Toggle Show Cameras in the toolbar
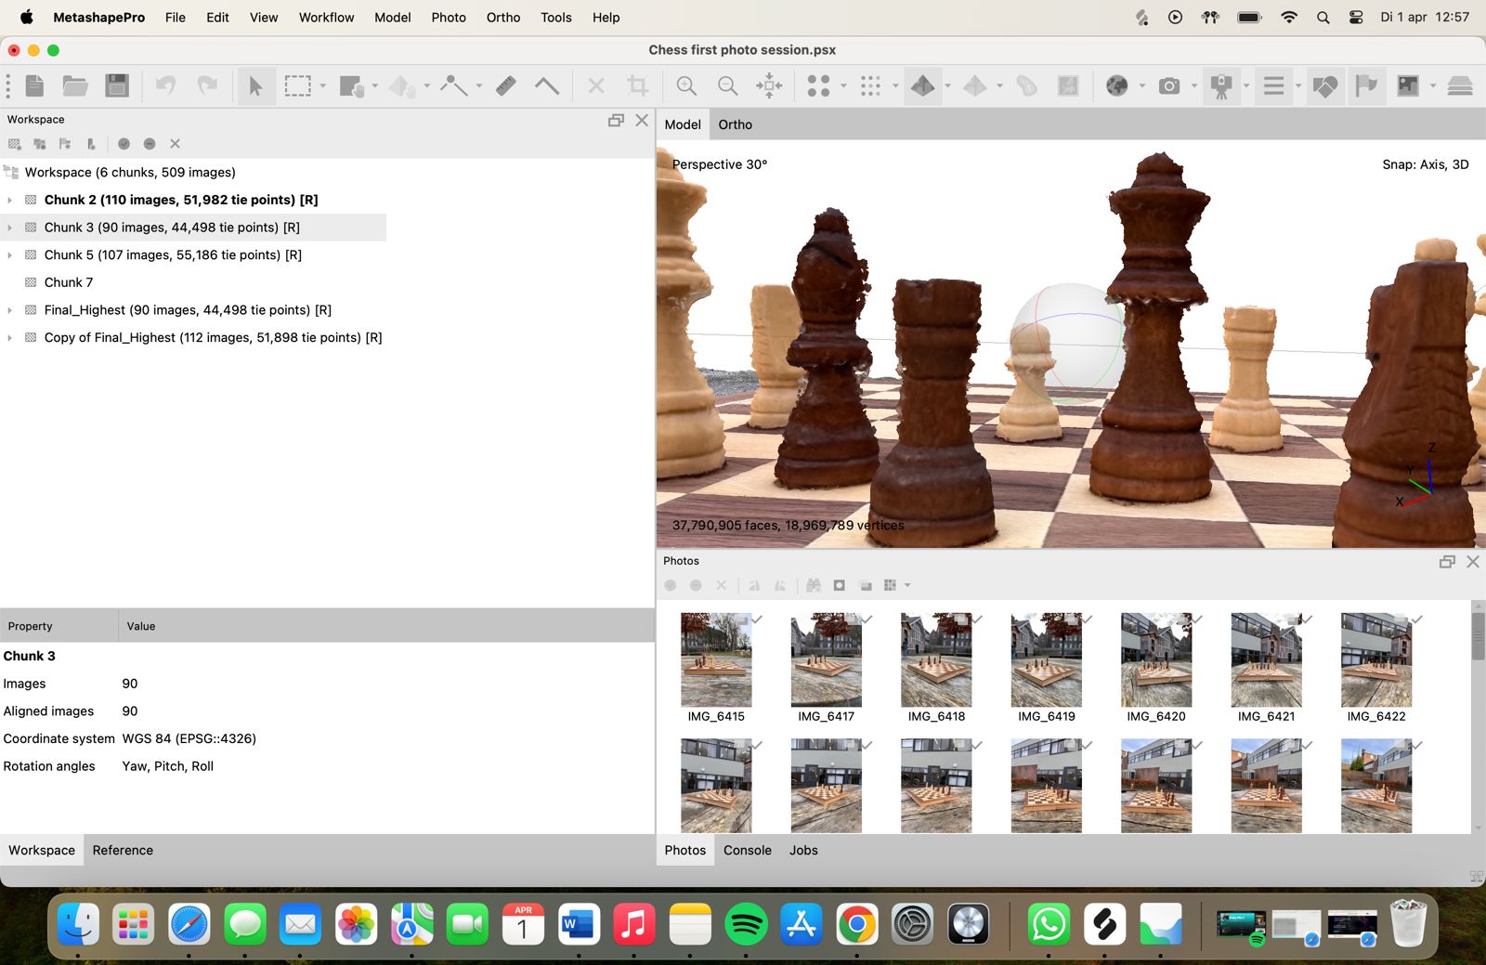This screenshot has height=965, width=1486. tap(1221, 86)
